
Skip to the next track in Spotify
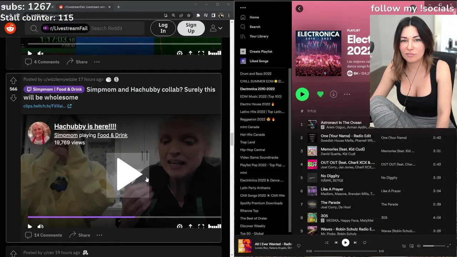(355, 243)
